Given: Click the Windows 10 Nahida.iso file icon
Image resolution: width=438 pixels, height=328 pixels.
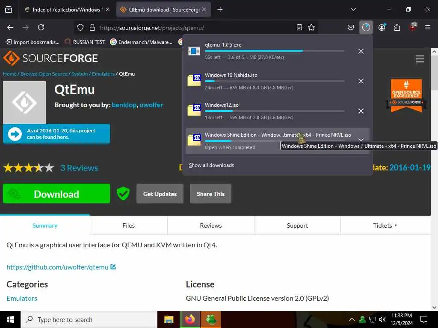Looking at the screenshot, I should 194,80.
